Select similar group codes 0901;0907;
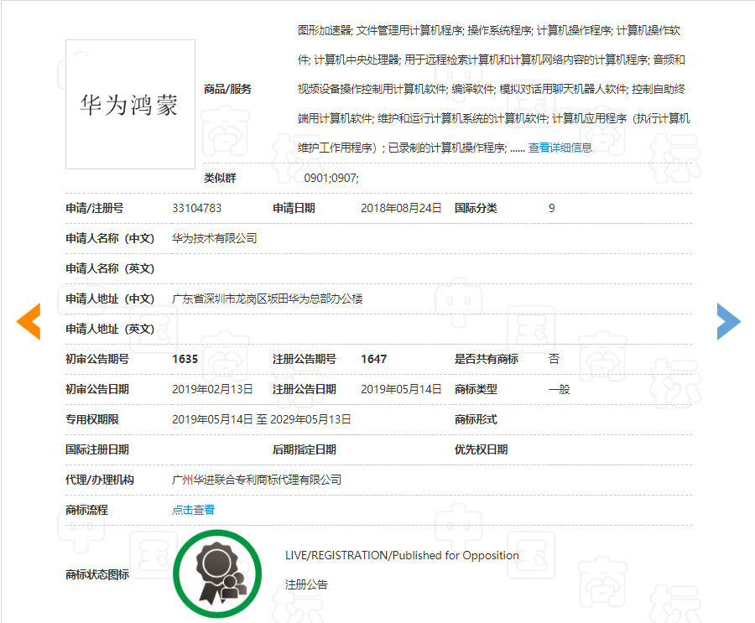 point(331,178)
